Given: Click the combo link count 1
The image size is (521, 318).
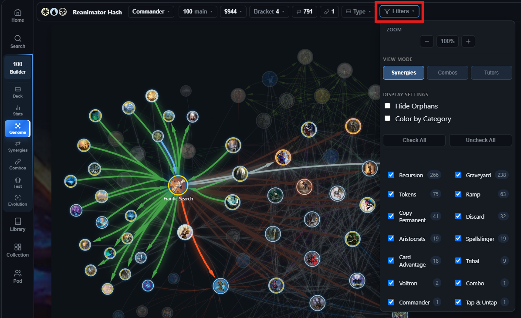Looking at the screenshot, I should (x=329, y=12).
